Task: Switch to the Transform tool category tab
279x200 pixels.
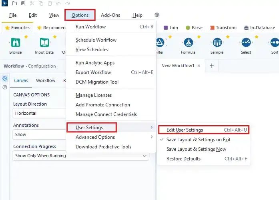Action: click(223, 28)
